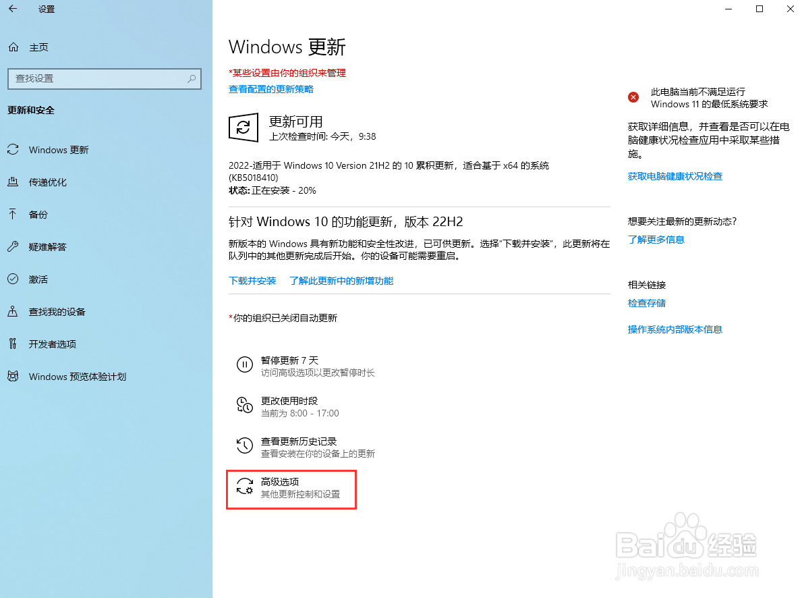This screenshot has width=802, height=598.
Task: Open 了解此更新中的新增功能 link
Action: (341, 281)
